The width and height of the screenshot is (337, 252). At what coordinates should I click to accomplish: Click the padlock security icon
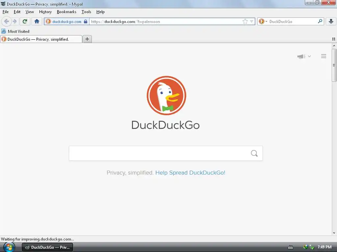click(86, 21)
